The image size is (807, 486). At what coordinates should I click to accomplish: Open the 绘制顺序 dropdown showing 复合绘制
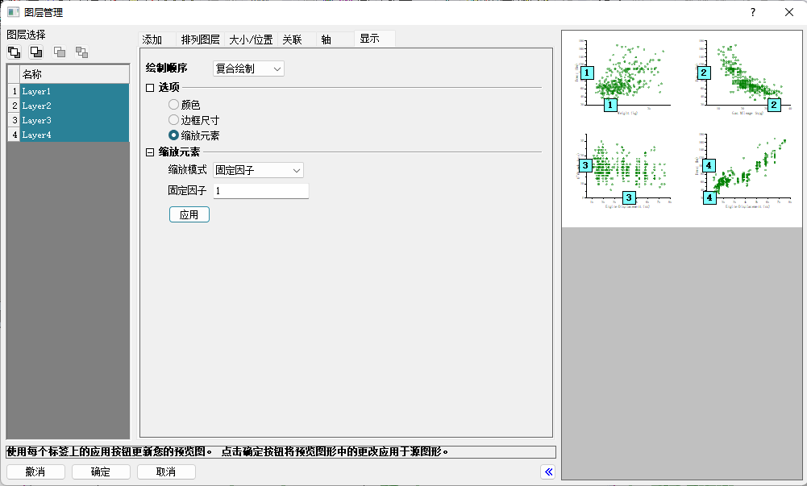pyautogui.click(x=248, y=69)
